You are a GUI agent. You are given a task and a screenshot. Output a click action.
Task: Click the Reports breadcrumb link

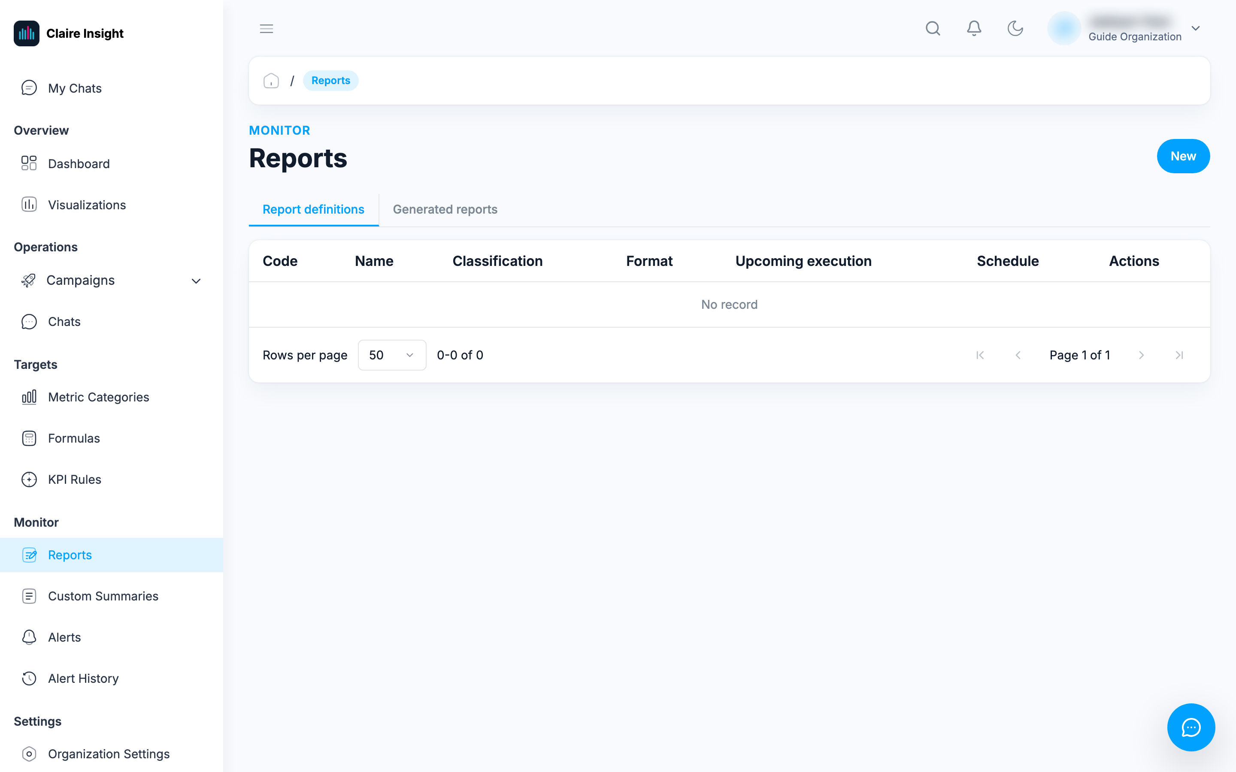(x=330, y=81)
